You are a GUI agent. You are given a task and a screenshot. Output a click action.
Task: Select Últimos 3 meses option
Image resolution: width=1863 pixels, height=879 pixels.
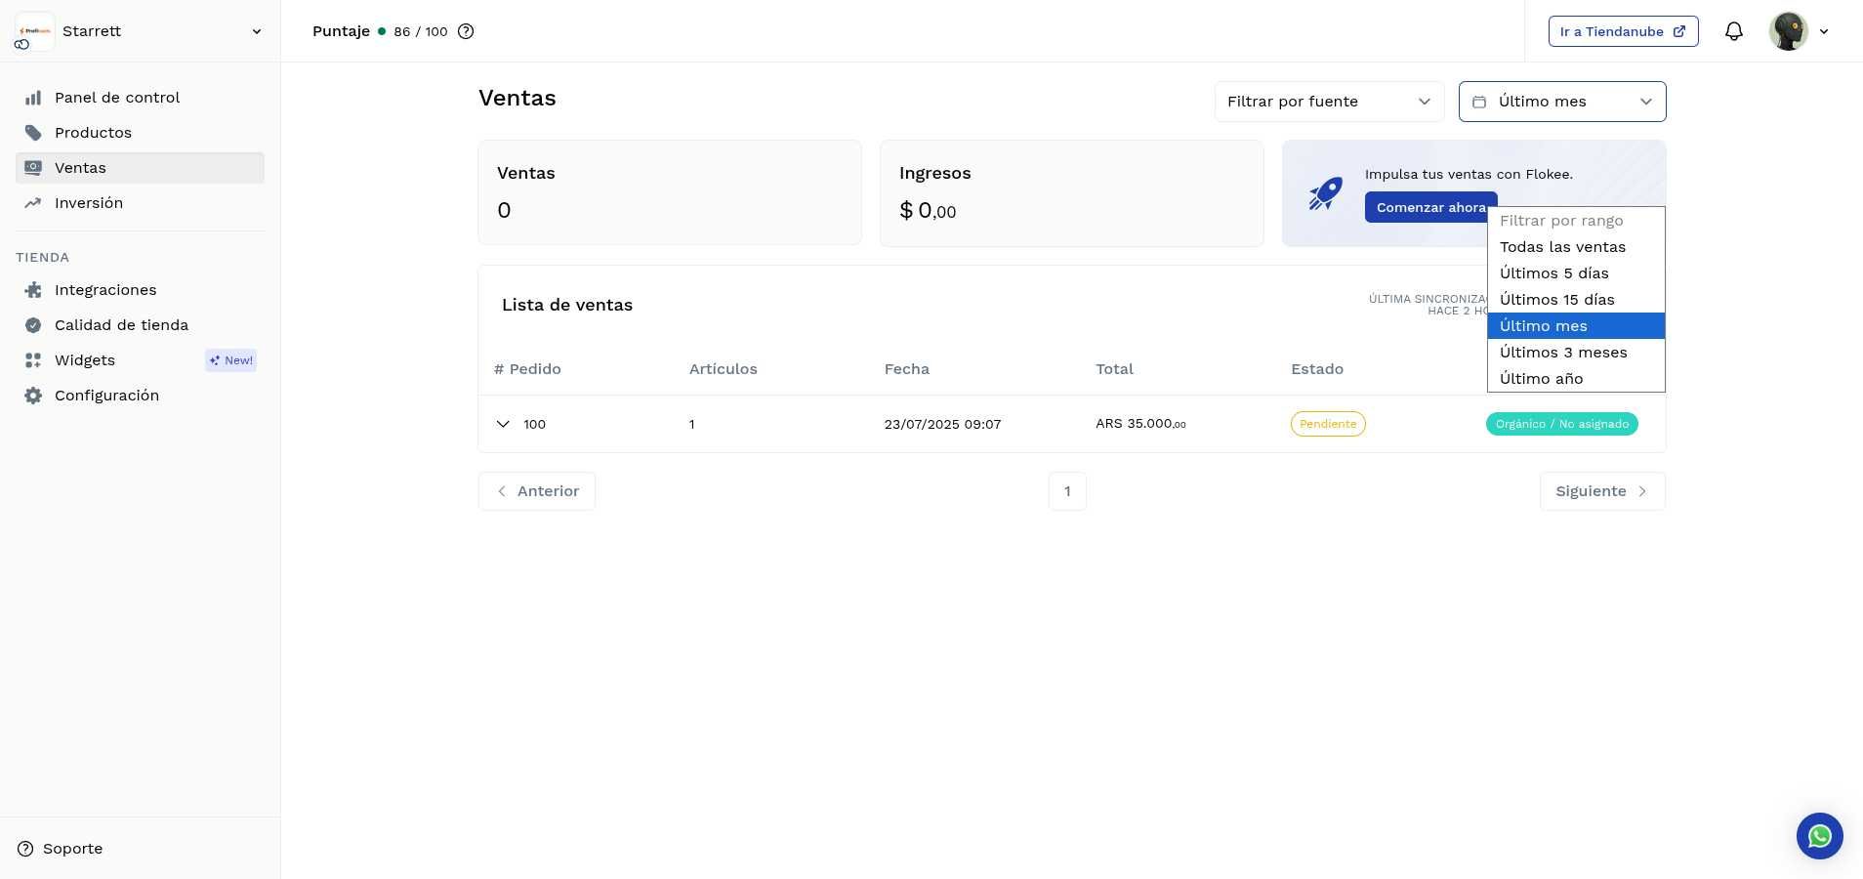coord(1562,353)
